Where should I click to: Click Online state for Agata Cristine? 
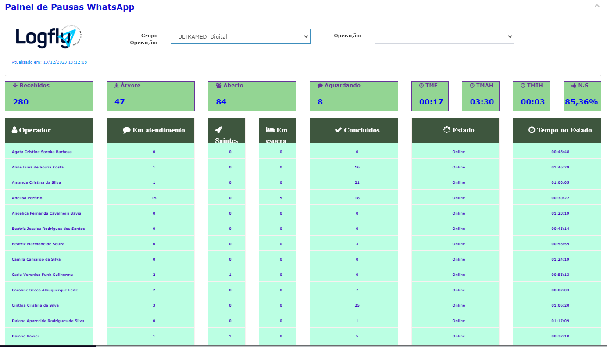tap(459, 152)
